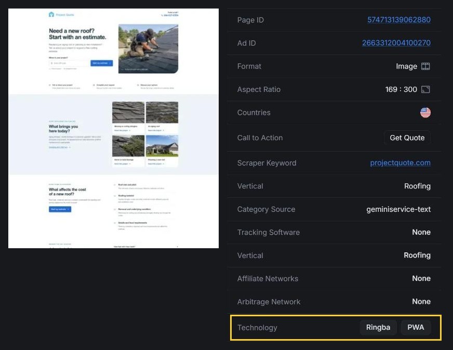Click the house photo card in preview

tap(162, 151)
